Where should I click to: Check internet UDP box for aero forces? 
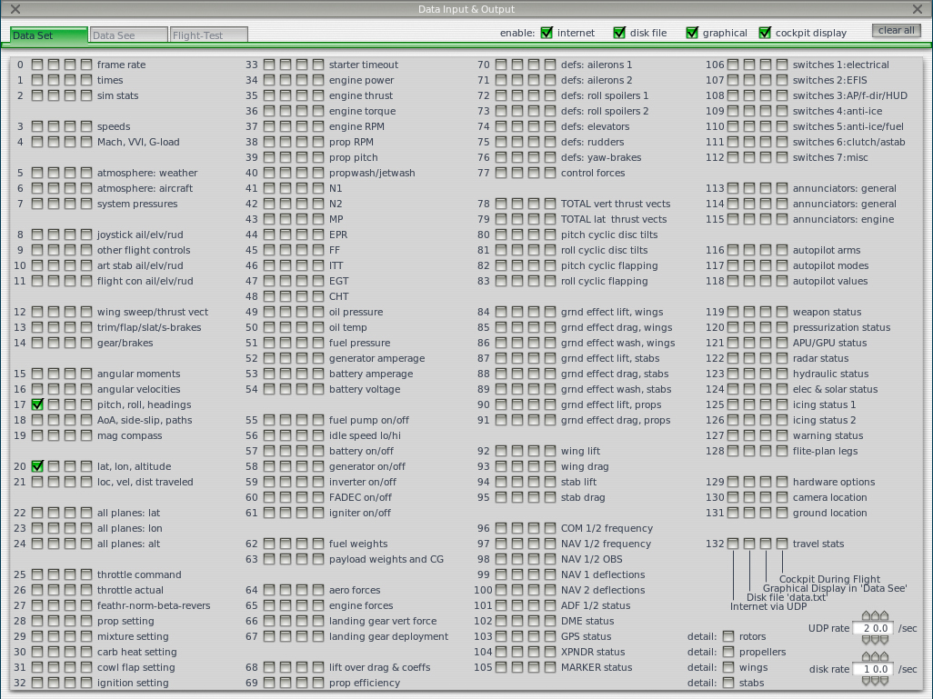click(269, 590)
